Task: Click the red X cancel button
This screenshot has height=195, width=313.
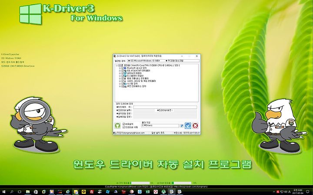Action: coord(196,126)
